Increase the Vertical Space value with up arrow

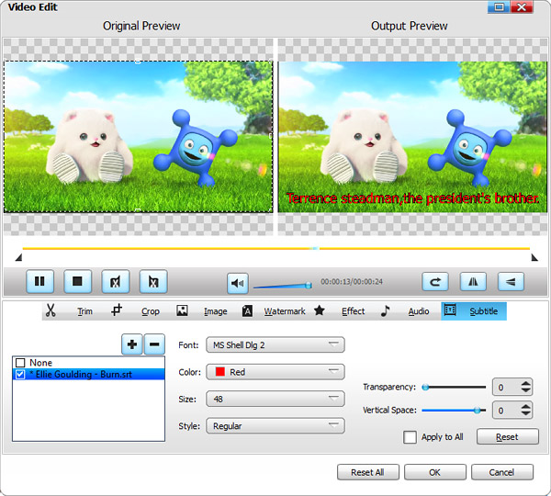525,406
